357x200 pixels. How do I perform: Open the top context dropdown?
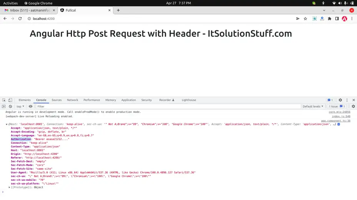pos(20,107)
